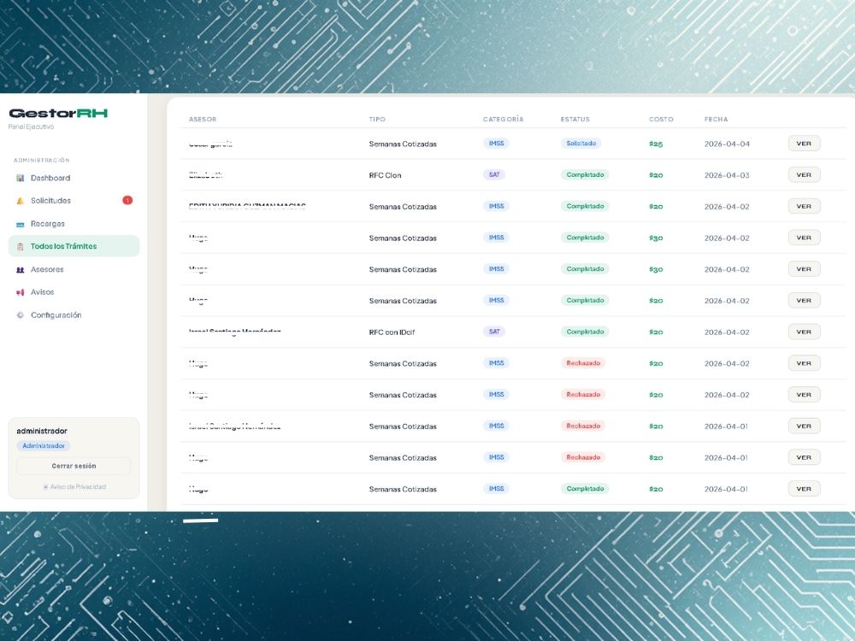Click VER in the RFC con IDcif row
Viewport: 855px width, 641px height.
(x=804, y=332)
